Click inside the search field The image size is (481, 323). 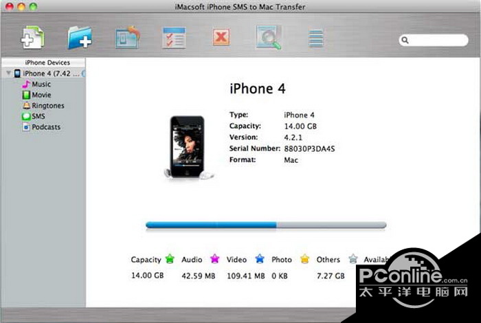[x=434, y=40]
